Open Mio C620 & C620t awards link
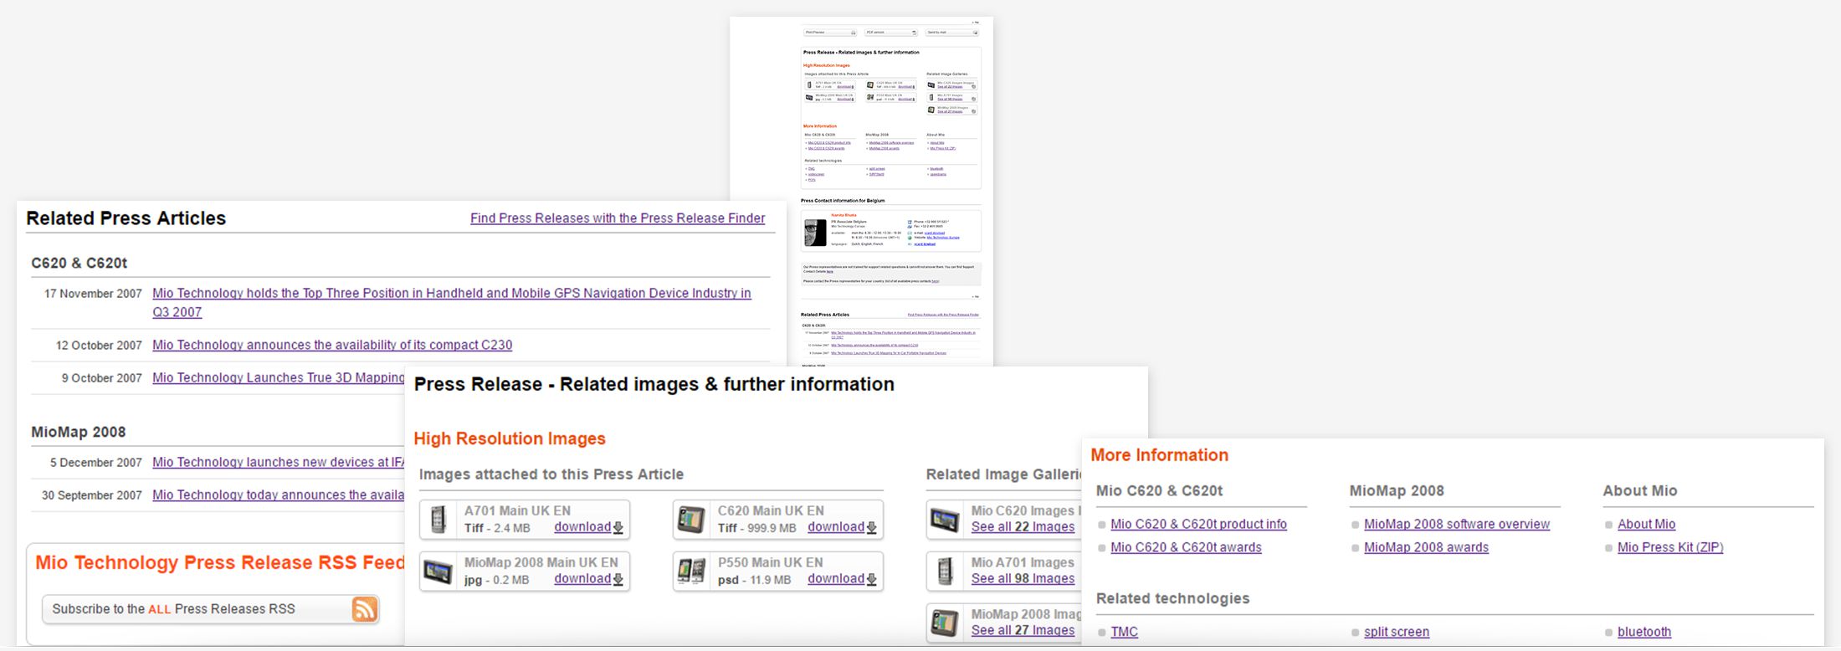The height and width of the screenshot is (651, 1841). 1186,548
